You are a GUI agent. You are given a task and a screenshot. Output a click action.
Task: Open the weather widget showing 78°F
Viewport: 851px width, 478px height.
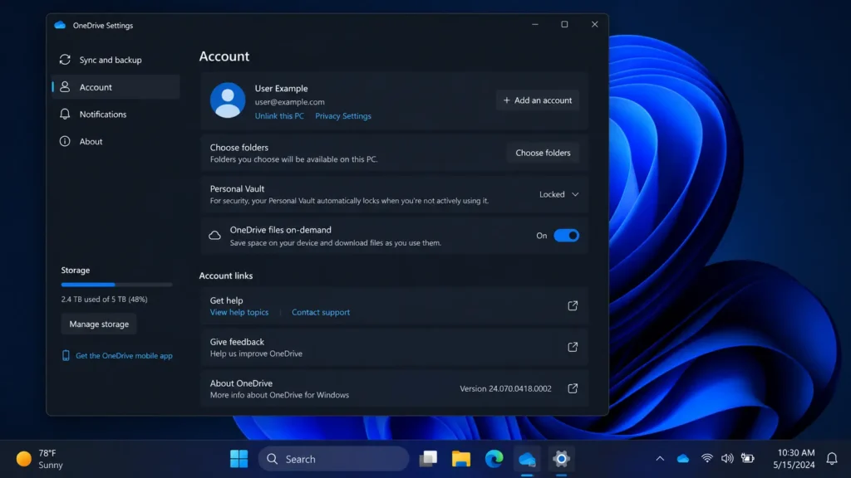coord(40,459)
